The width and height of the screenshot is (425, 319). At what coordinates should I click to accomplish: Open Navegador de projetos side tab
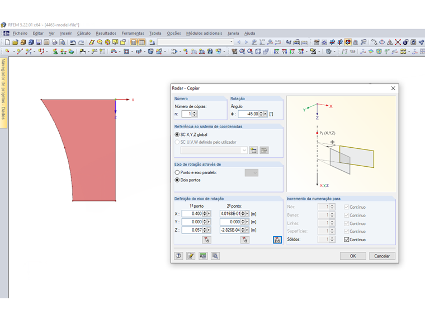point(3,92)
